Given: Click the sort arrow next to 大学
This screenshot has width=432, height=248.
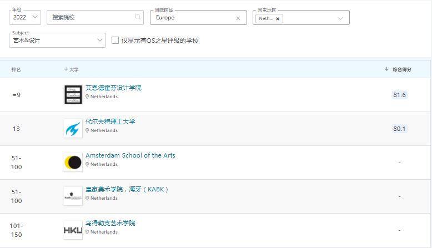Looking at the screenshot, I should coord(66,69).
